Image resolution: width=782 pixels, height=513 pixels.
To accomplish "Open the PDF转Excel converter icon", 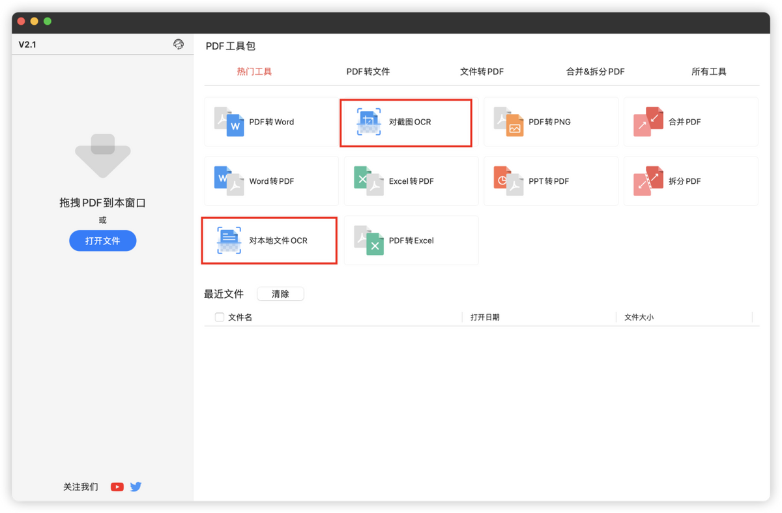I will pos(369,241).
